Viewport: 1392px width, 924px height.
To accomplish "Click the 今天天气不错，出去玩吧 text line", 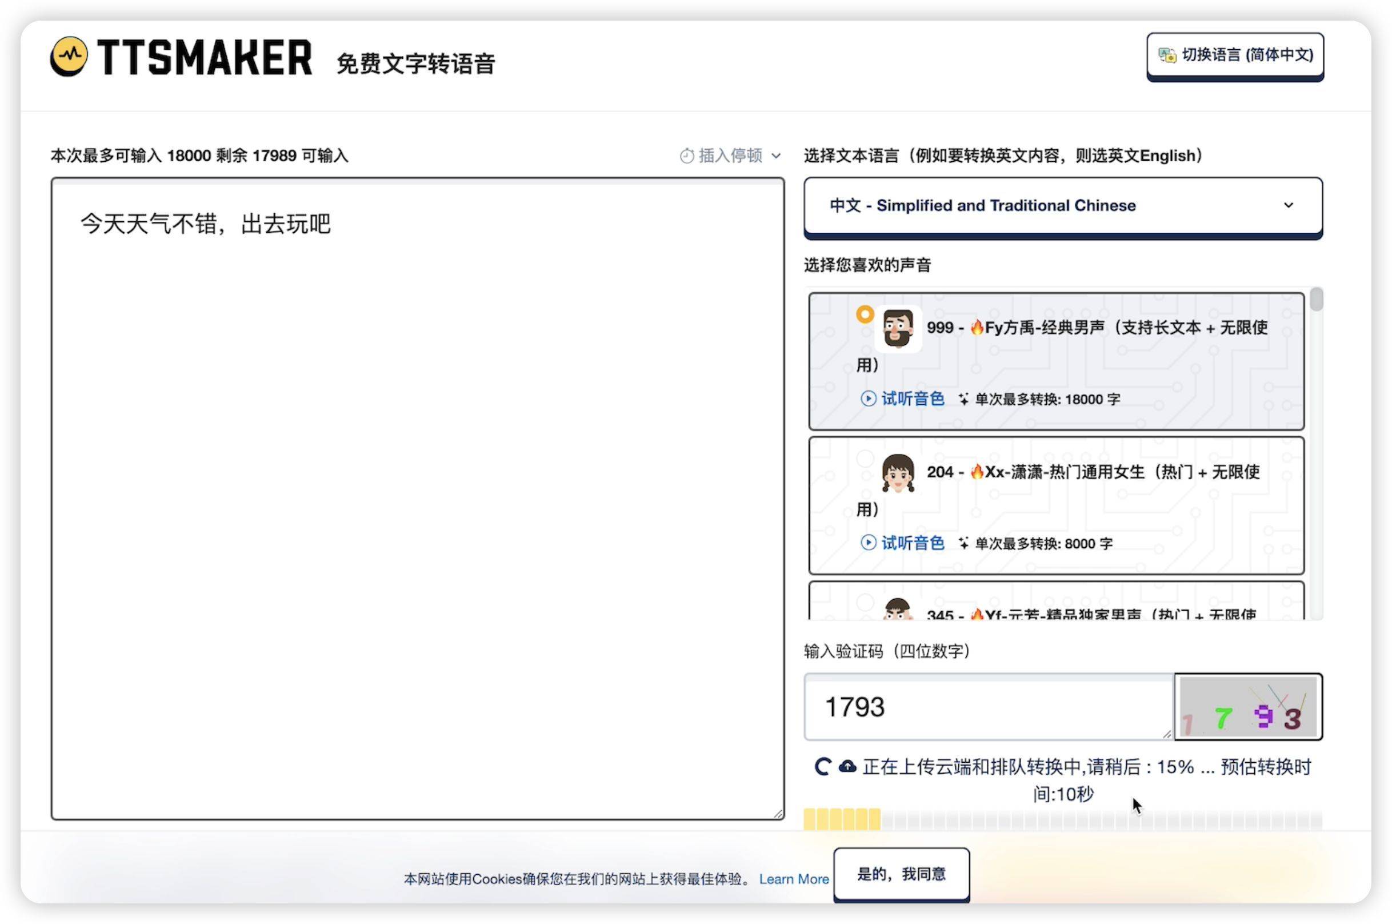I will (x=206, y=224).
